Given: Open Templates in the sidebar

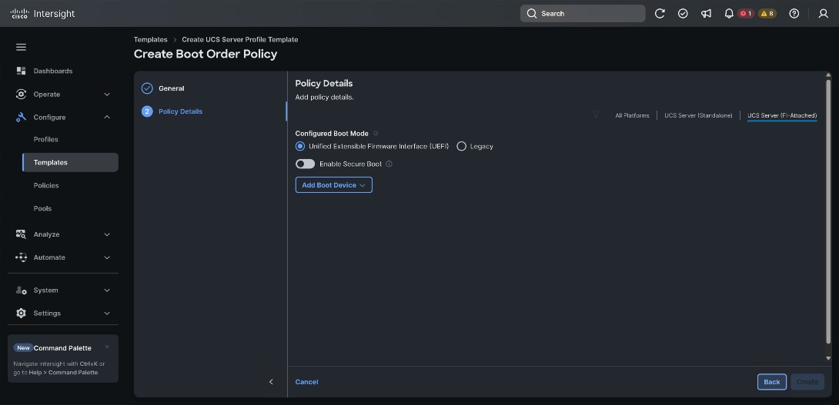Looking at the screenshot, I should (x=70, y=162).
